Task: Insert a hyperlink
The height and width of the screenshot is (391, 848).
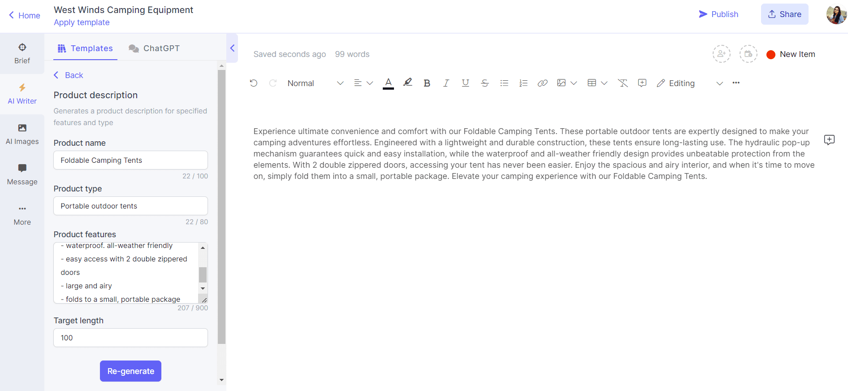Action: 542,83
